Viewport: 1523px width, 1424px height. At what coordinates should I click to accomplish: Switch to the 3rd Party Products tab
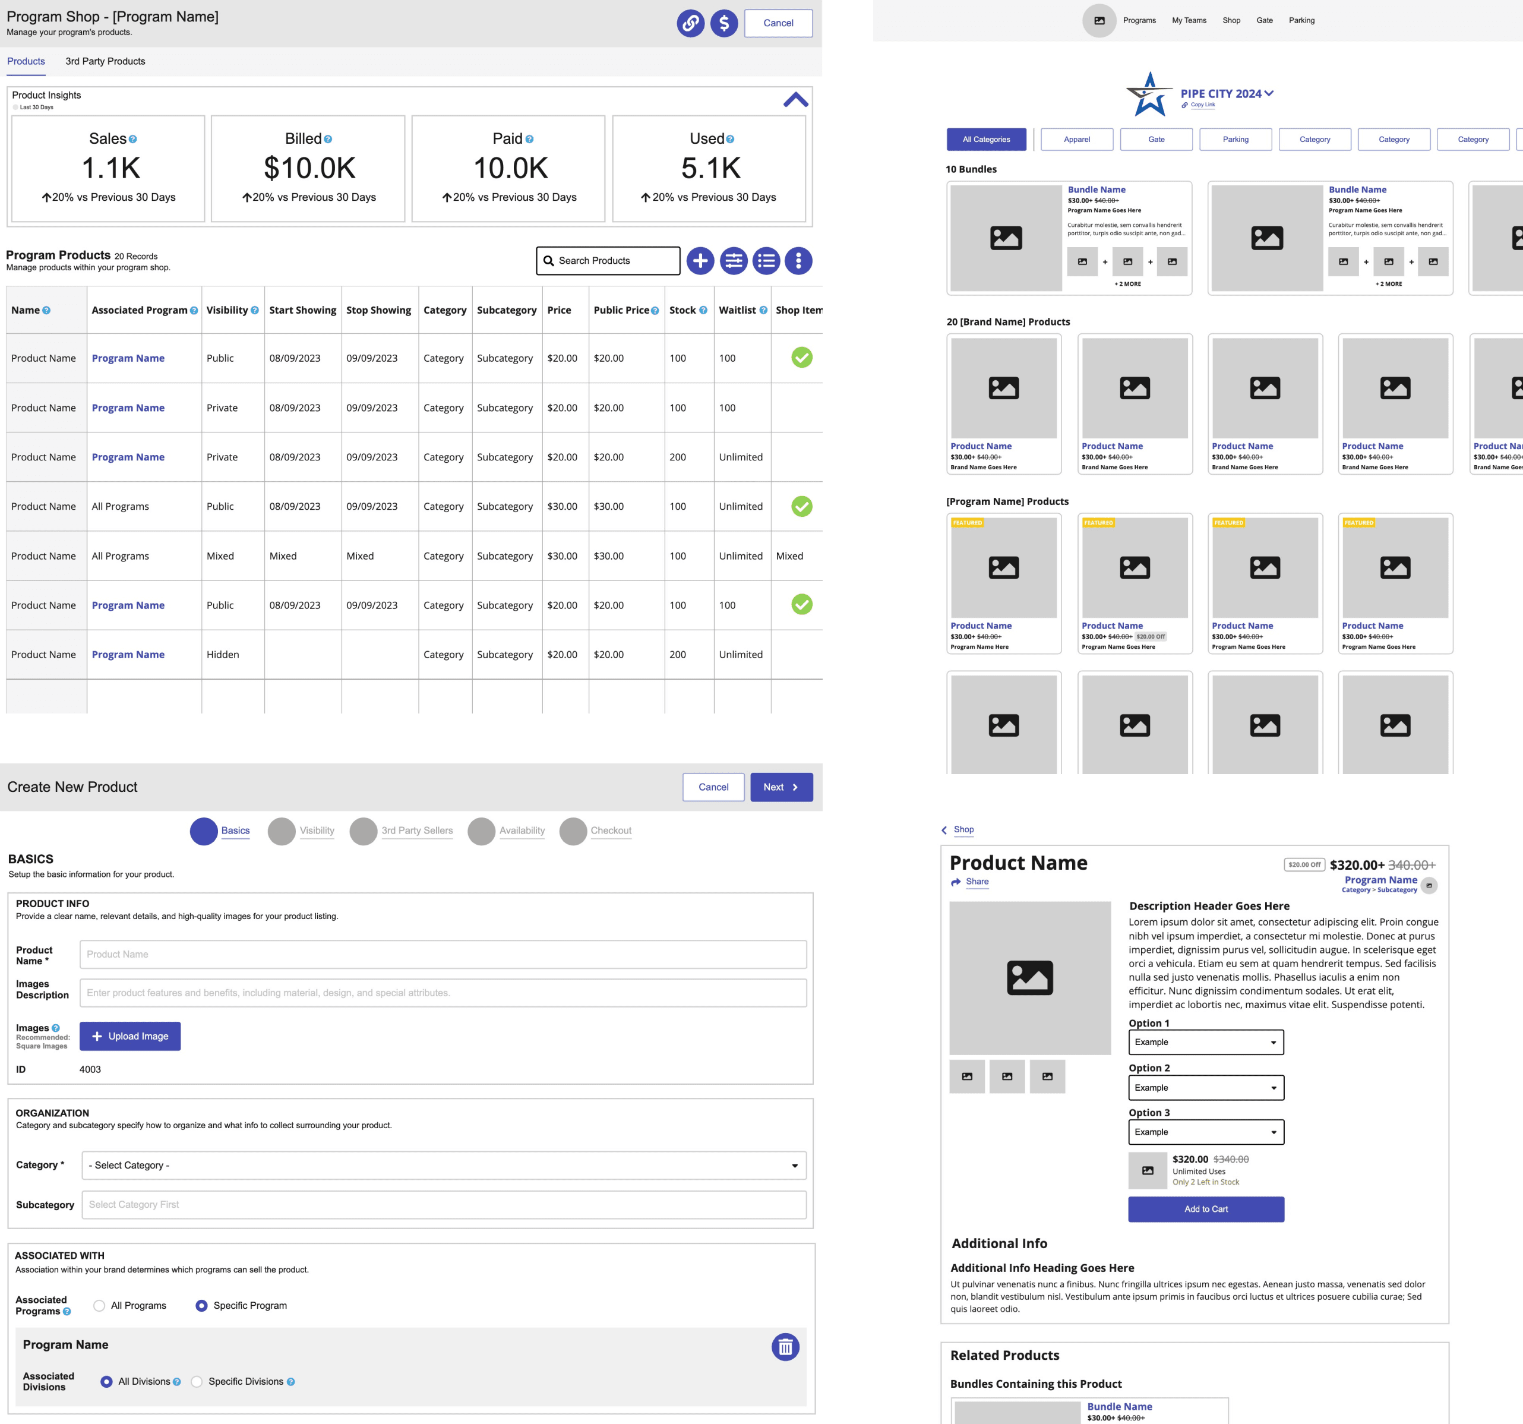(105, 61)
